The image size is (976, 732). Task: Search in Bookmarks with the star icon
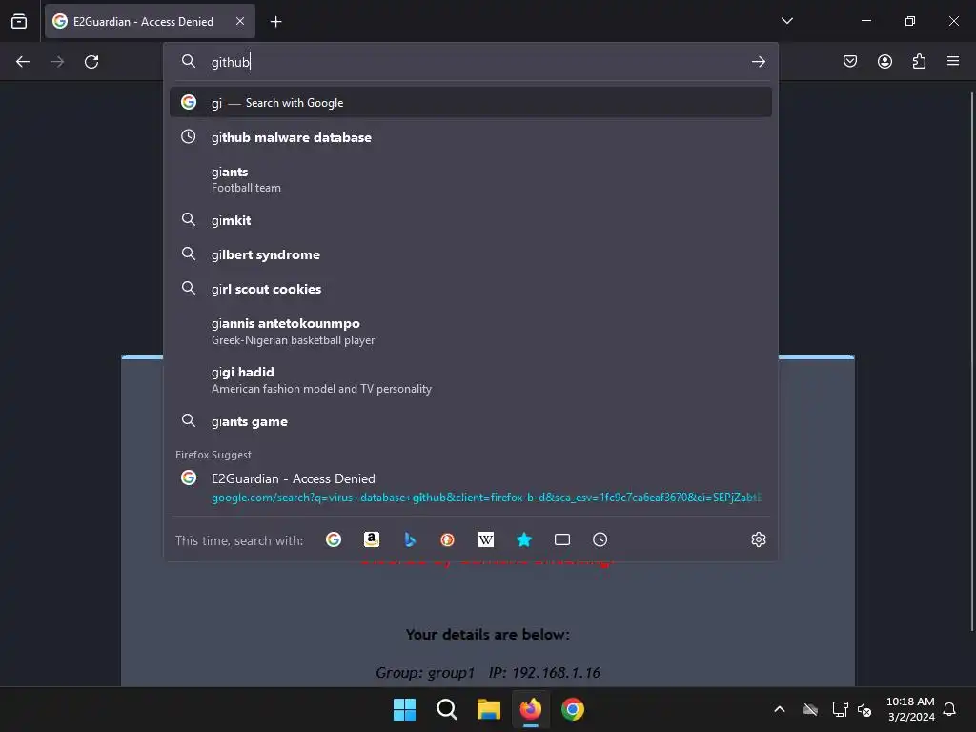524,539
